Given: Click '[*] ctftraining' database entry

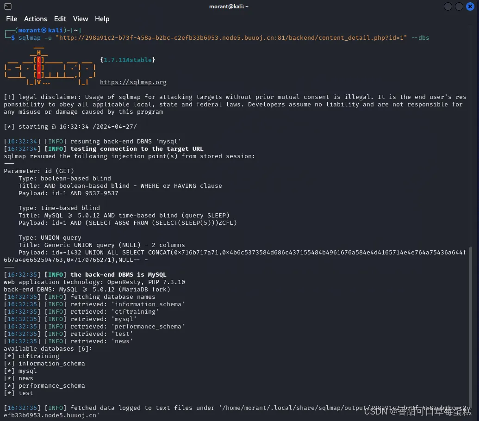Looking at the screenshot, I should point(31,356).
